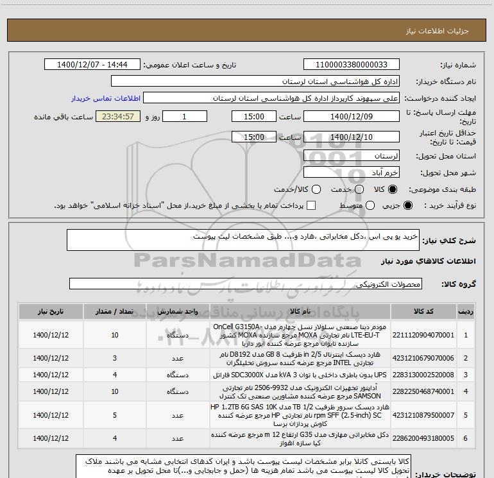The width and height of the screenshot is (494, 478).
Task: Click the announcement date field 1400/12/07 - 14:44
Action: (x=92, y=65)
